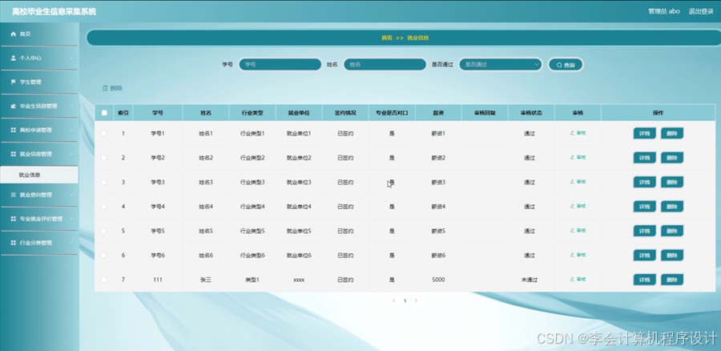Image resolution: width=721 pixels, height=351 pixels.
Task: Expand 离校申请管理 using its chevron
Action: tap(71, 130)
